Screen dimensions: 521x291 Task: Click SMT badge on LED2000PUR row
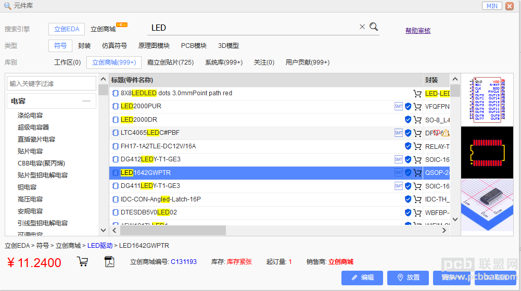click(399, 106)
